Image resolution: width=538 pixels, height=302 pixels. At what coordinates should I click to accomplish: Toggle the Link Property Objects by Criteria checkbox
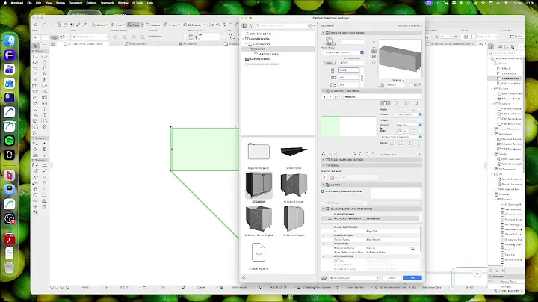(x=323, y=191)
